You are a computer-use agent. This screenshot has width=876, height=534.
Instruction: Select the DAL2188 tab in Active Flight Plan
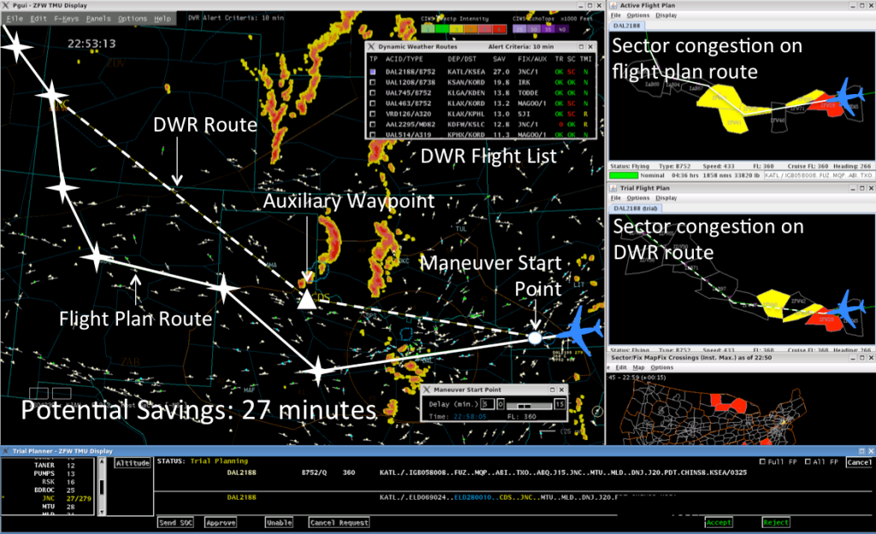(627, 26)
